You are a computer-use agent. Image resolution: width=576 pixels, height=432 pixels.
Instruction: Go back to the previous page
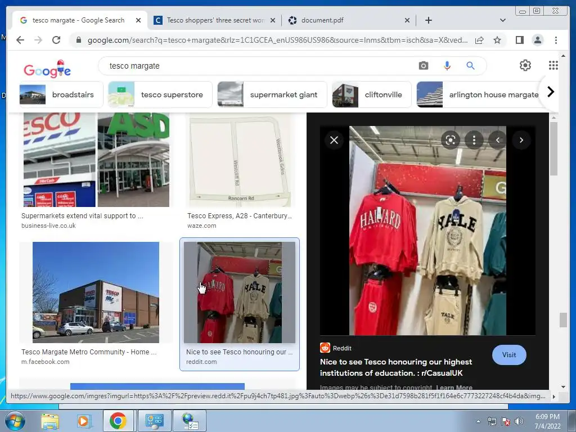pos(20,40)
